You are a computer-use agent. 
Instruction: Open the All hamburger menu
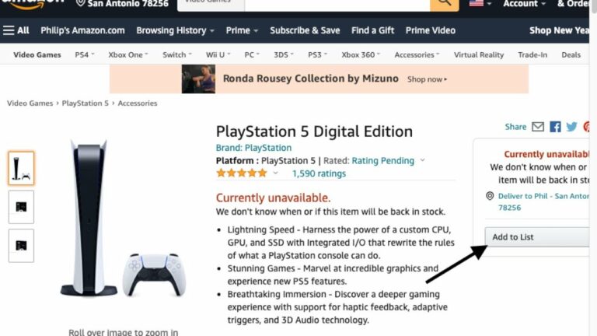click(x=16, y=30)
